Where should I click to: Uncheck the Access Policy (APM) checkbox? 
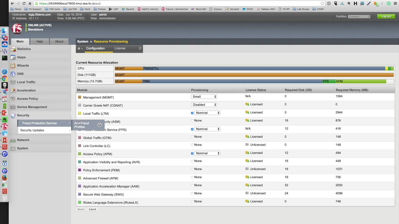coord(192,153)
